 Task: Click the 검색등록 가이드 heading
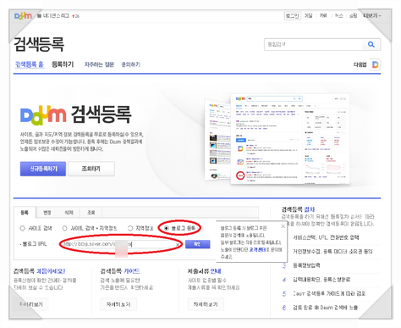[x=120, y=271]
